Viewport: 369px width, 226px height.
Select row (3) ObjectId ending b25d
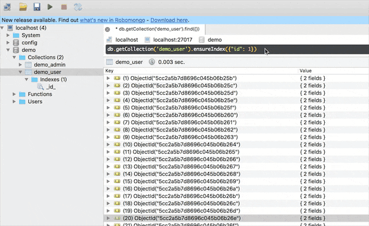(x=180, y=93)
